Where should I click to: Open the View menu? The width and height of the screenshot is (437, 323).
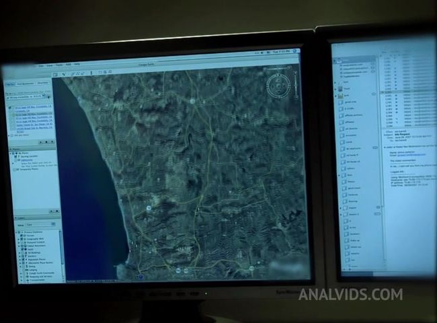pyautogui.click(x=50, y=65)
